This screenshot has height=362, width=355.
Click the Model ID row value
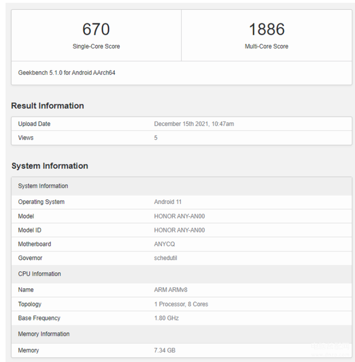(x=180, y=230)
